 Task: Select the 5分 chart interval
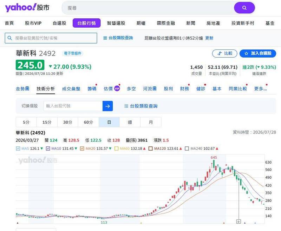pyautogui.click(x=26, y=122)
